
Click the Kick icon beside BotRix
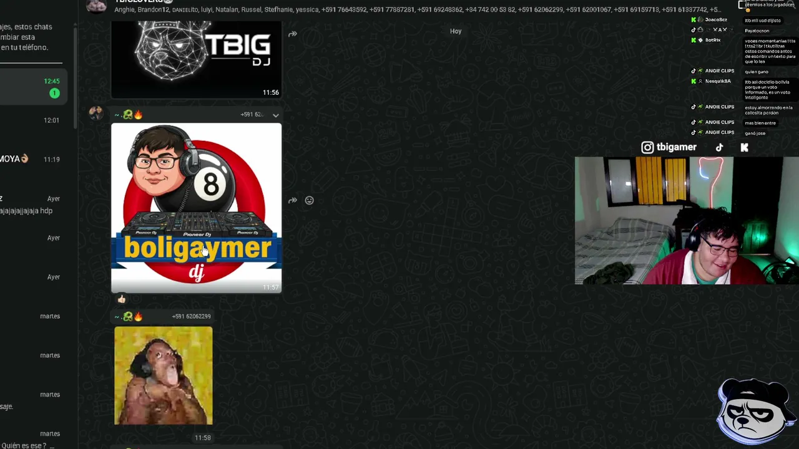(693, 40)
